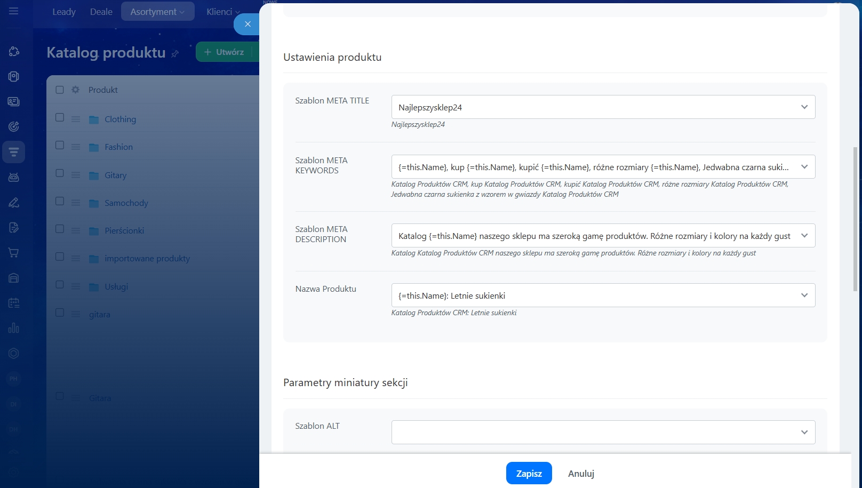Screen dimensions: 862x488
Task: Open the Szablon ALT dropdown arrow
Action: 804,432
